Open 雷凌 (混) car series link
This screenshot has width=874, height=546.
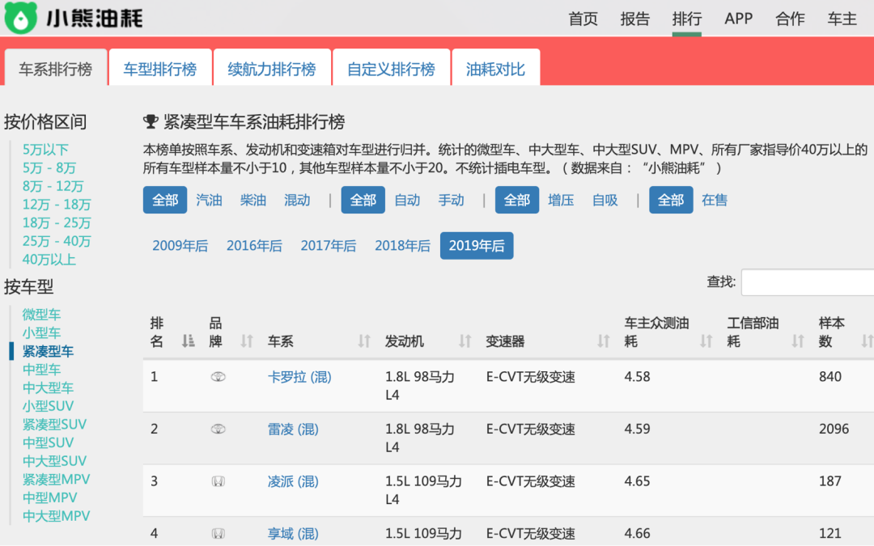click(293, 430)
